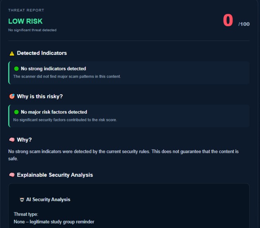Click the brain icon beside Explainable Security Analysis
The image size is (260, 228).
[x=12, y=175]
